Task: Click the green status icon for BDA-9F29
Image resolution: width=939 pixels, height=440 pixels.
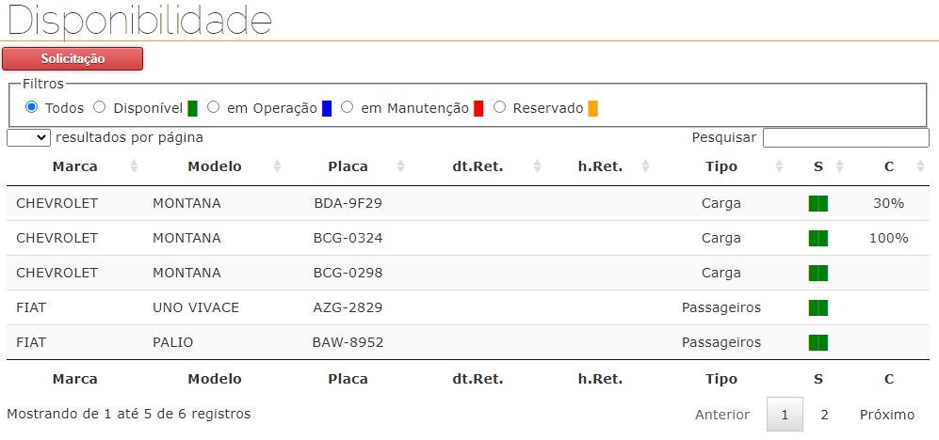Action: point(818,203)
